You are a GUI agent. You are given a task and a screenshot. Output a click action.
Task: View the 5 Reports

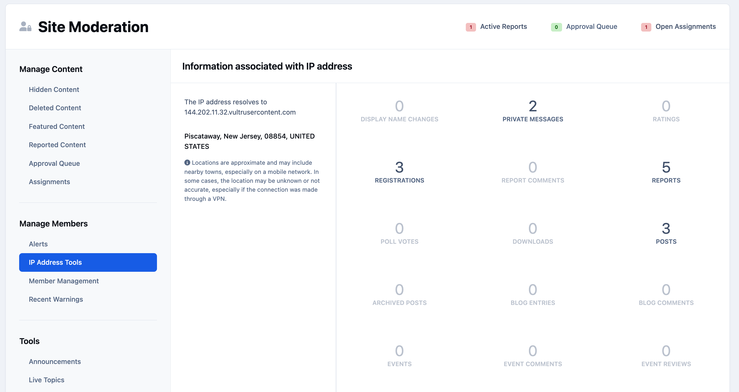[666, 172]
